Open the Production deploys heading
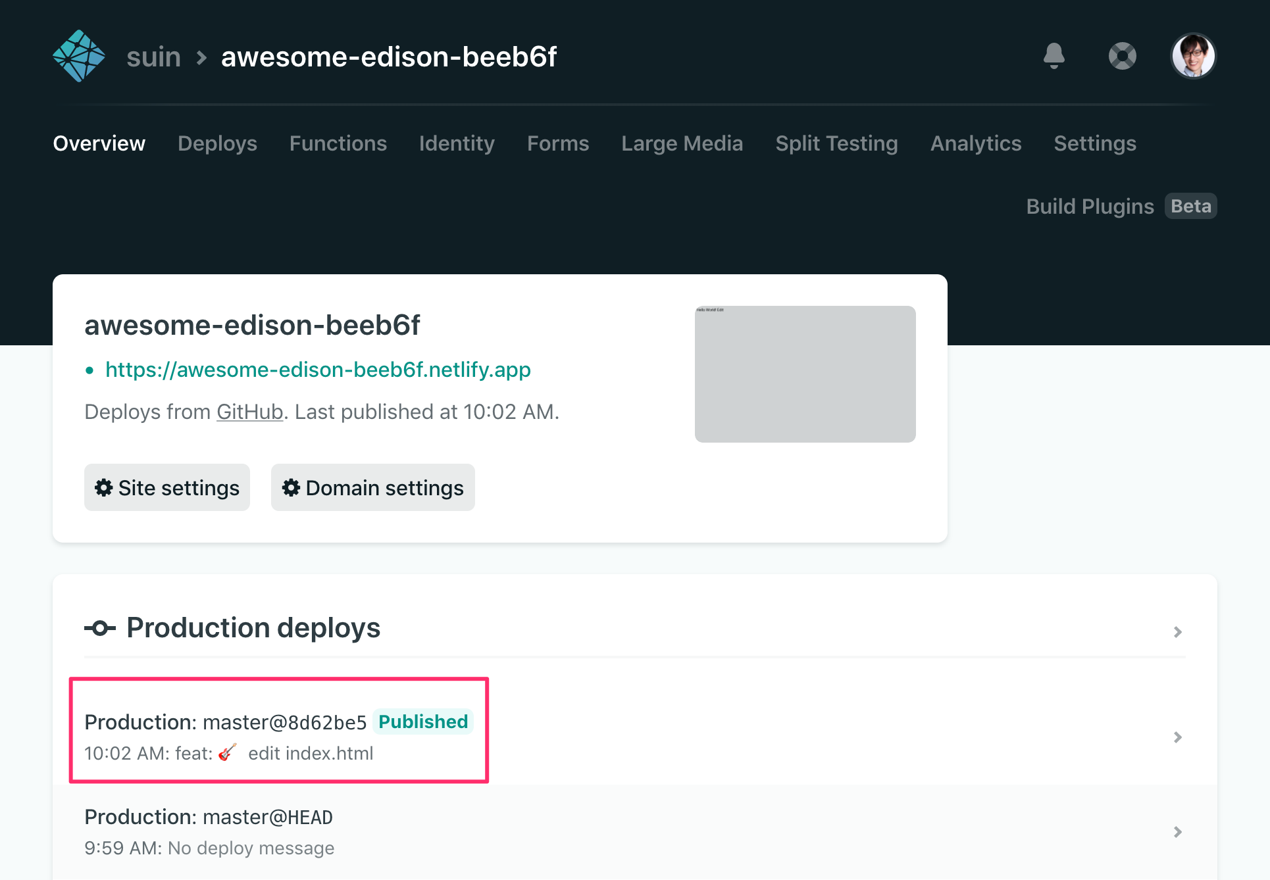 [x=253, y=628]
